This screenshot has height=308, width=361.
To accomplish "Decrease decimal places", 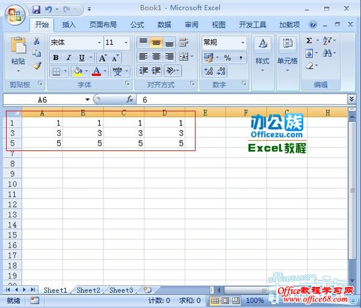I will point(221,72).
